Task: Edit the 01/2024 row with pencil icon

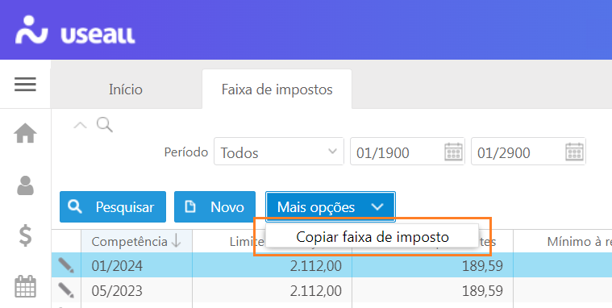Action: pyautogui.click(x=66, y=265)
